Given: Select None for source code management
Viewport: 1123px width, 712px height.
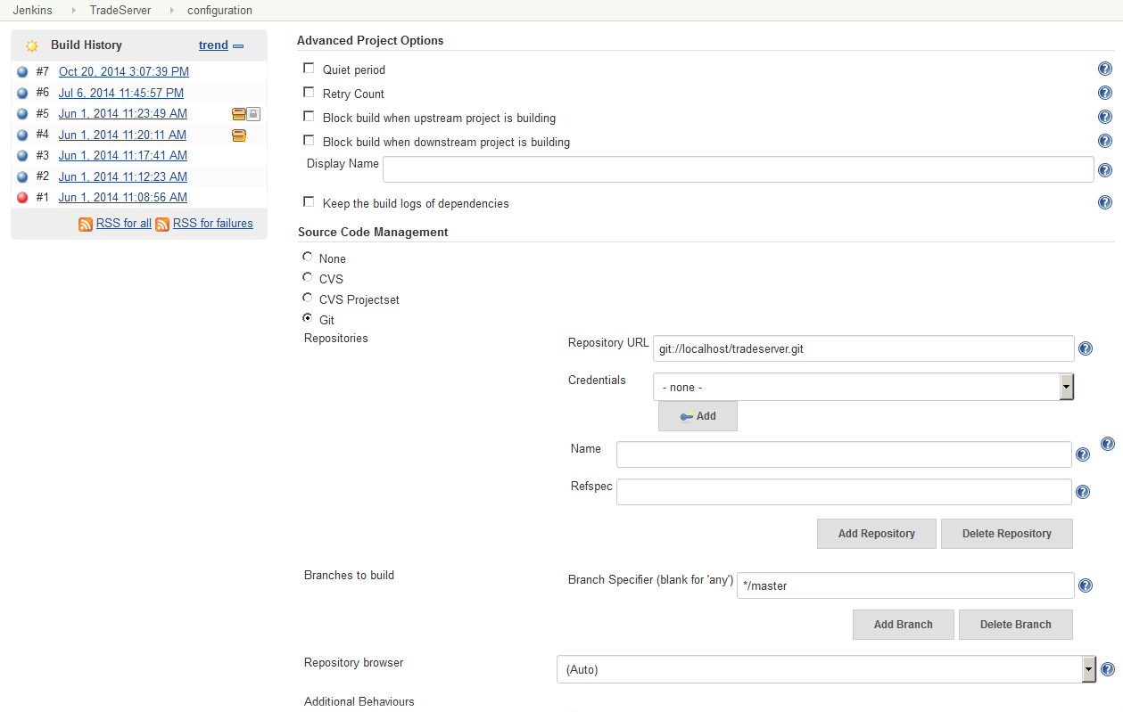Looking at the screenshot, I should (x=308, y=257).
